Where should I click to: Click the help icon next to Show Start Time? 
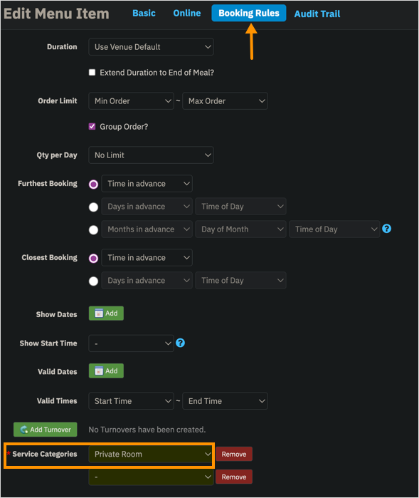(180, 343)
